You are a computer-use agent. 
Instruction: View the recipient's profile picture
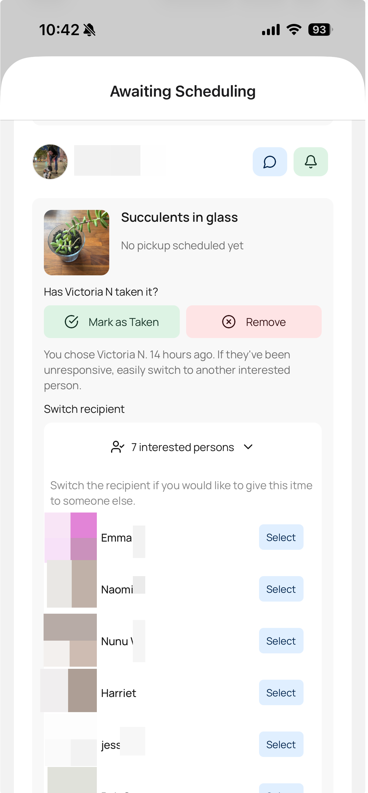tap(50, 162)
